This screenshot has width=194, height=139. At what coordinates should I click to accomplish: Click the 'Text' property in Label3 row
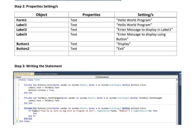[x=74, y=34]
